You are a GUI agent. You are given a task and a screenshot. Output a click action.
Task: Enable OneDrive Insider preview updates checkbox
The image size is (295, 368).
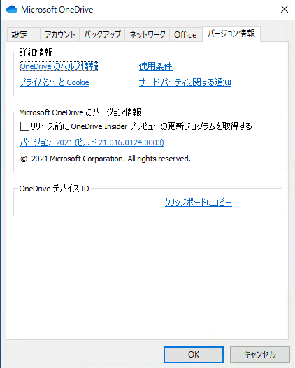tap(24, 126)
